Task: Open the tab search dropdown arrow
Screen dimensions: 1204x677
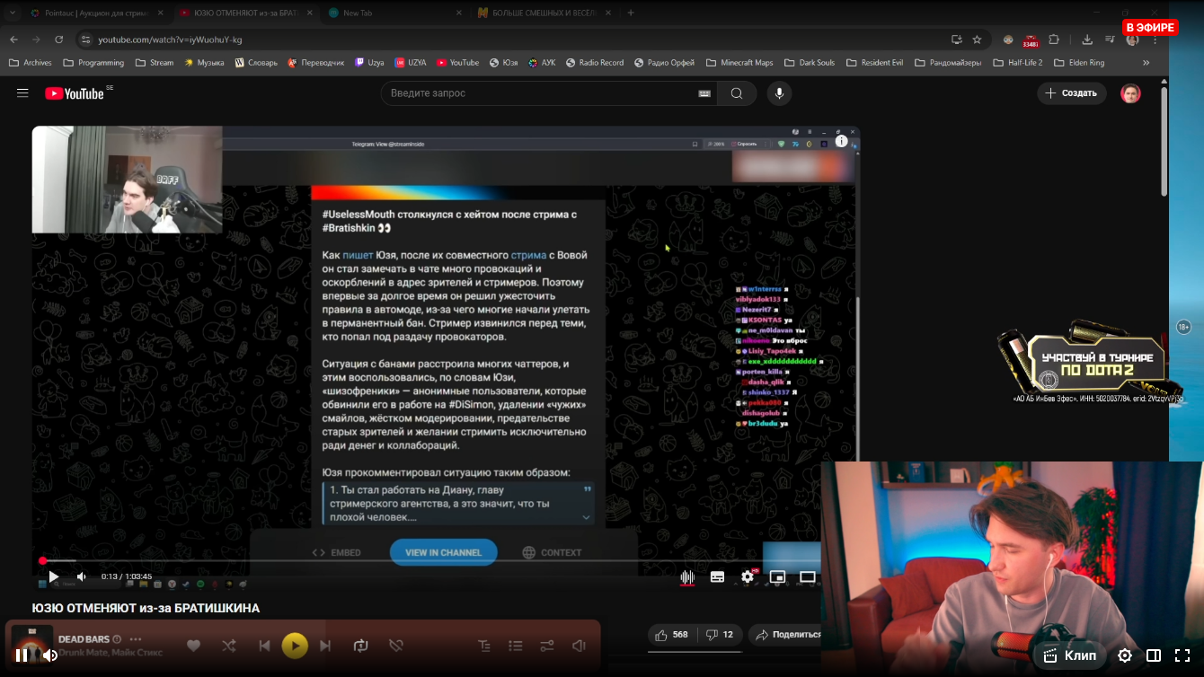Action: point(13,13)
